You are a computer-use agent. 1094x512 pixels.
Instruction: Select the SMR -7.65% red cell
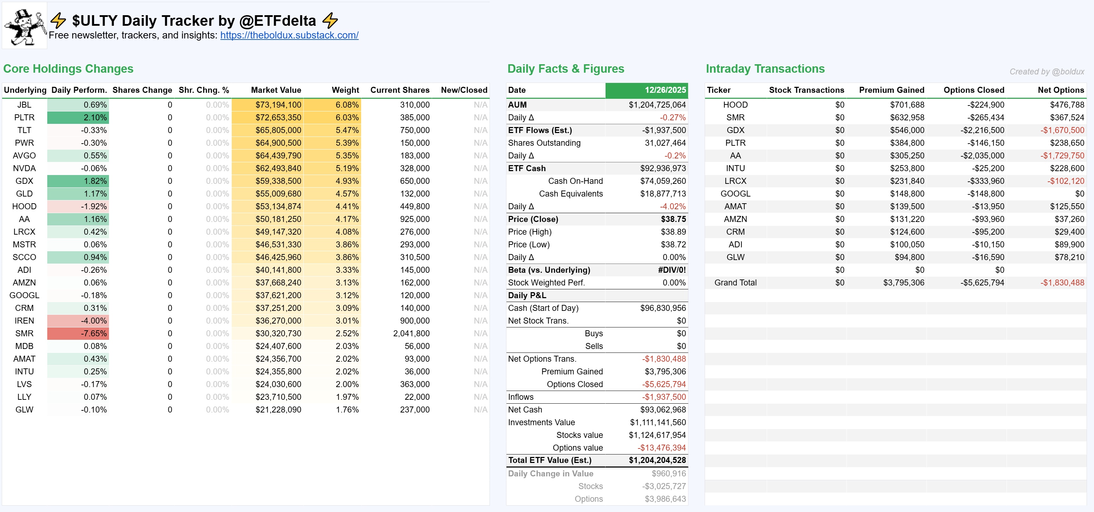78,333
